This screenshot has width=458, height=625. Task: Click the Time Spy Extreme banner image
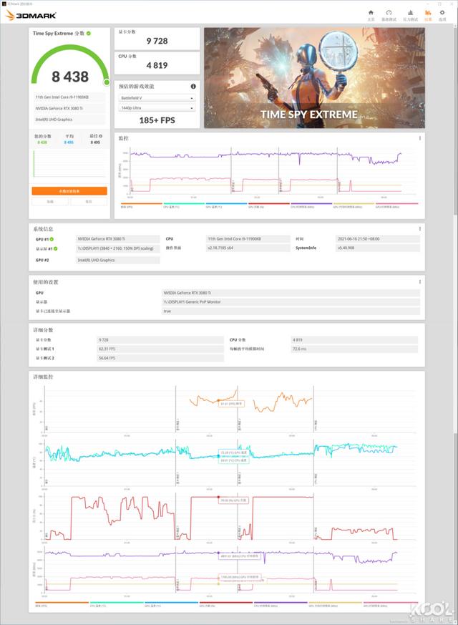tap(314, 78)
